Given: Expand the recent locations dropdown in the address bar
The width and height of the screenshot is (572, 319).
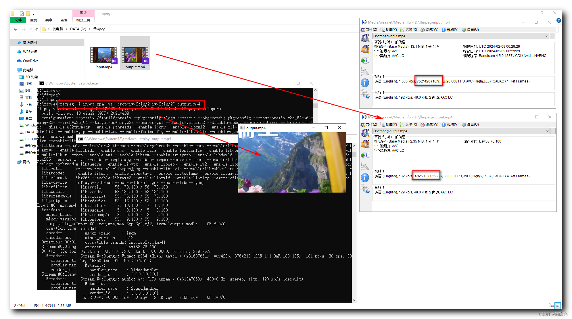Looking at the screenshot, I should 31,29.
